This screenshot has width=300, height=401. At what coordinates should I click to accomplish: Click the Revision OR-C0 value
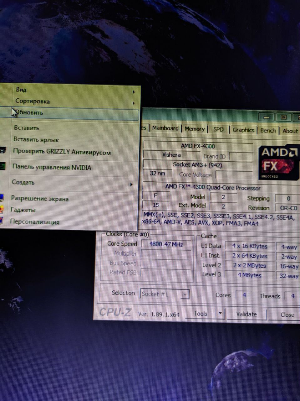pyautogui.click(x=288, y=208)
